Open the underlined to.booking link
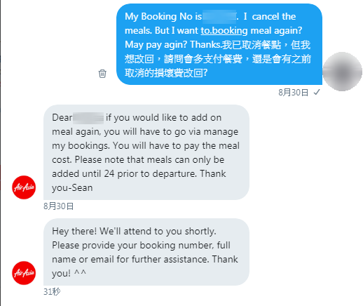 pos(224,31)
